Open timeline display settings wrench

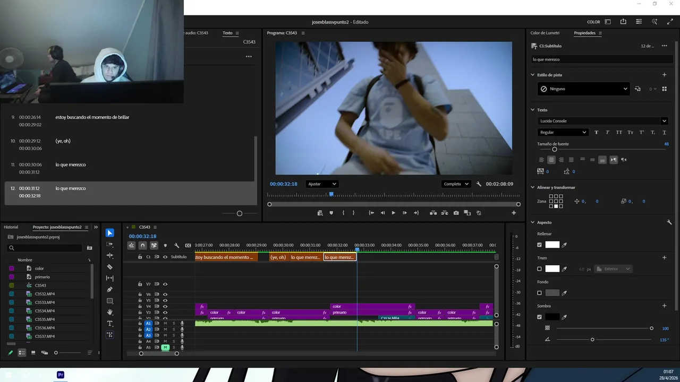coord(176,246)
